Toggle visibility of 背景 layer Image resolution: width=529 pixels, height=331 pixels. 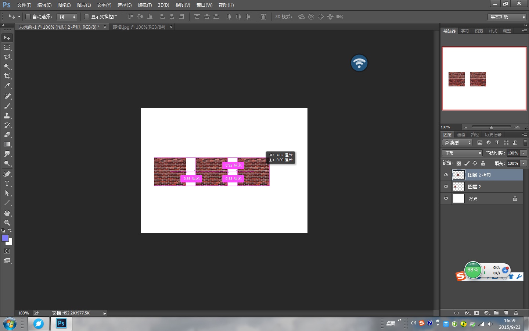[x=446, y=198]
